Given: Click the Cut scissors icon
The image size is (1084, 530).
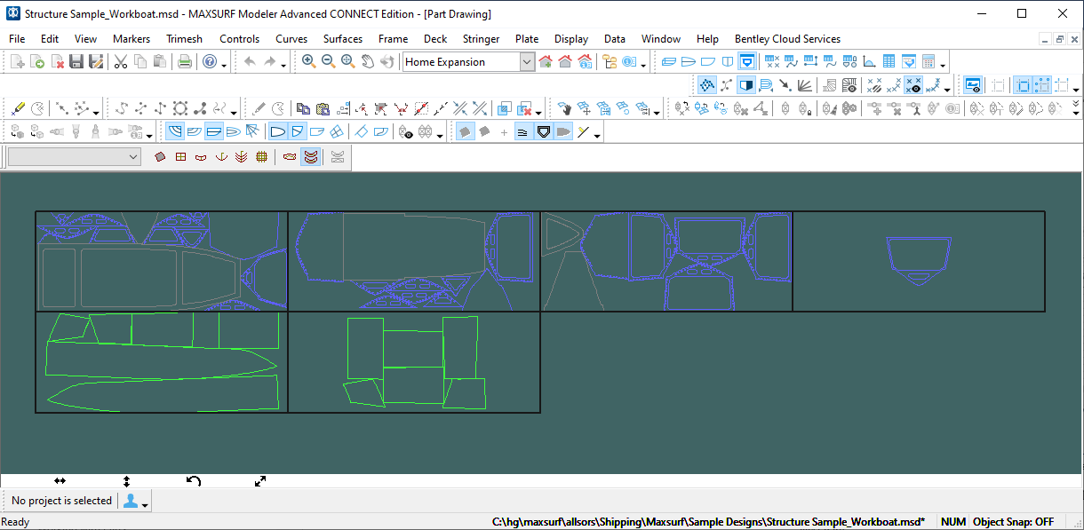Looking at the screenshot, I should 121,62.
